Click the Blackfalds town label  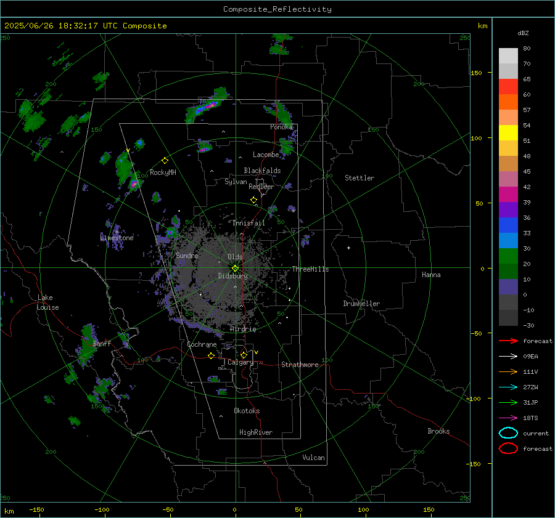[x=262, y=171]
